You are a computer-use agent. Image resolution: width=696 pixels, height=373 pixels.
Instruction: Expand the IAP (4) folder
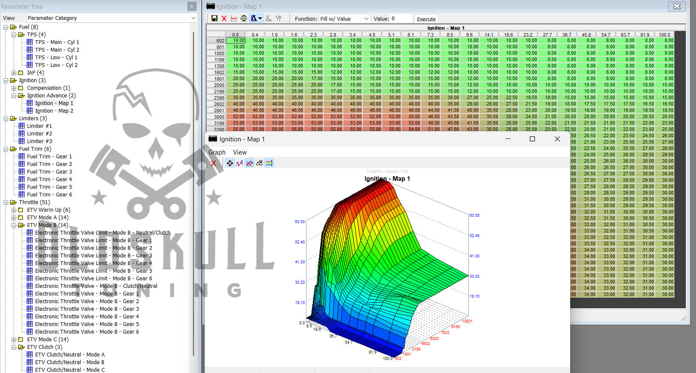14,72
